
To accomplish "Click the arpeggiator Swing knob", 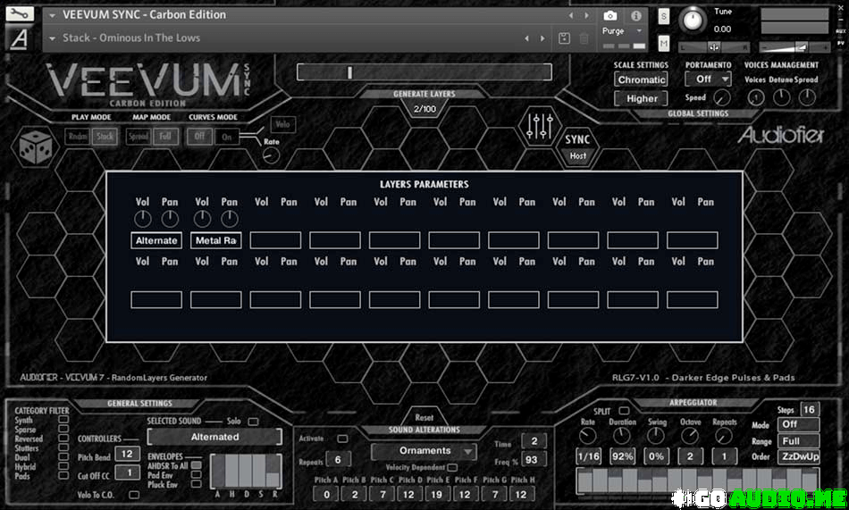I will coord(656,436).
